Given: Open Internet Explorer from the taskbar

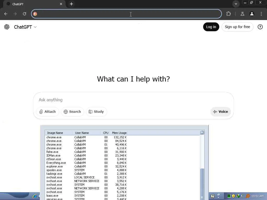Looking at the screenshot, I should [x=35, y=196].
